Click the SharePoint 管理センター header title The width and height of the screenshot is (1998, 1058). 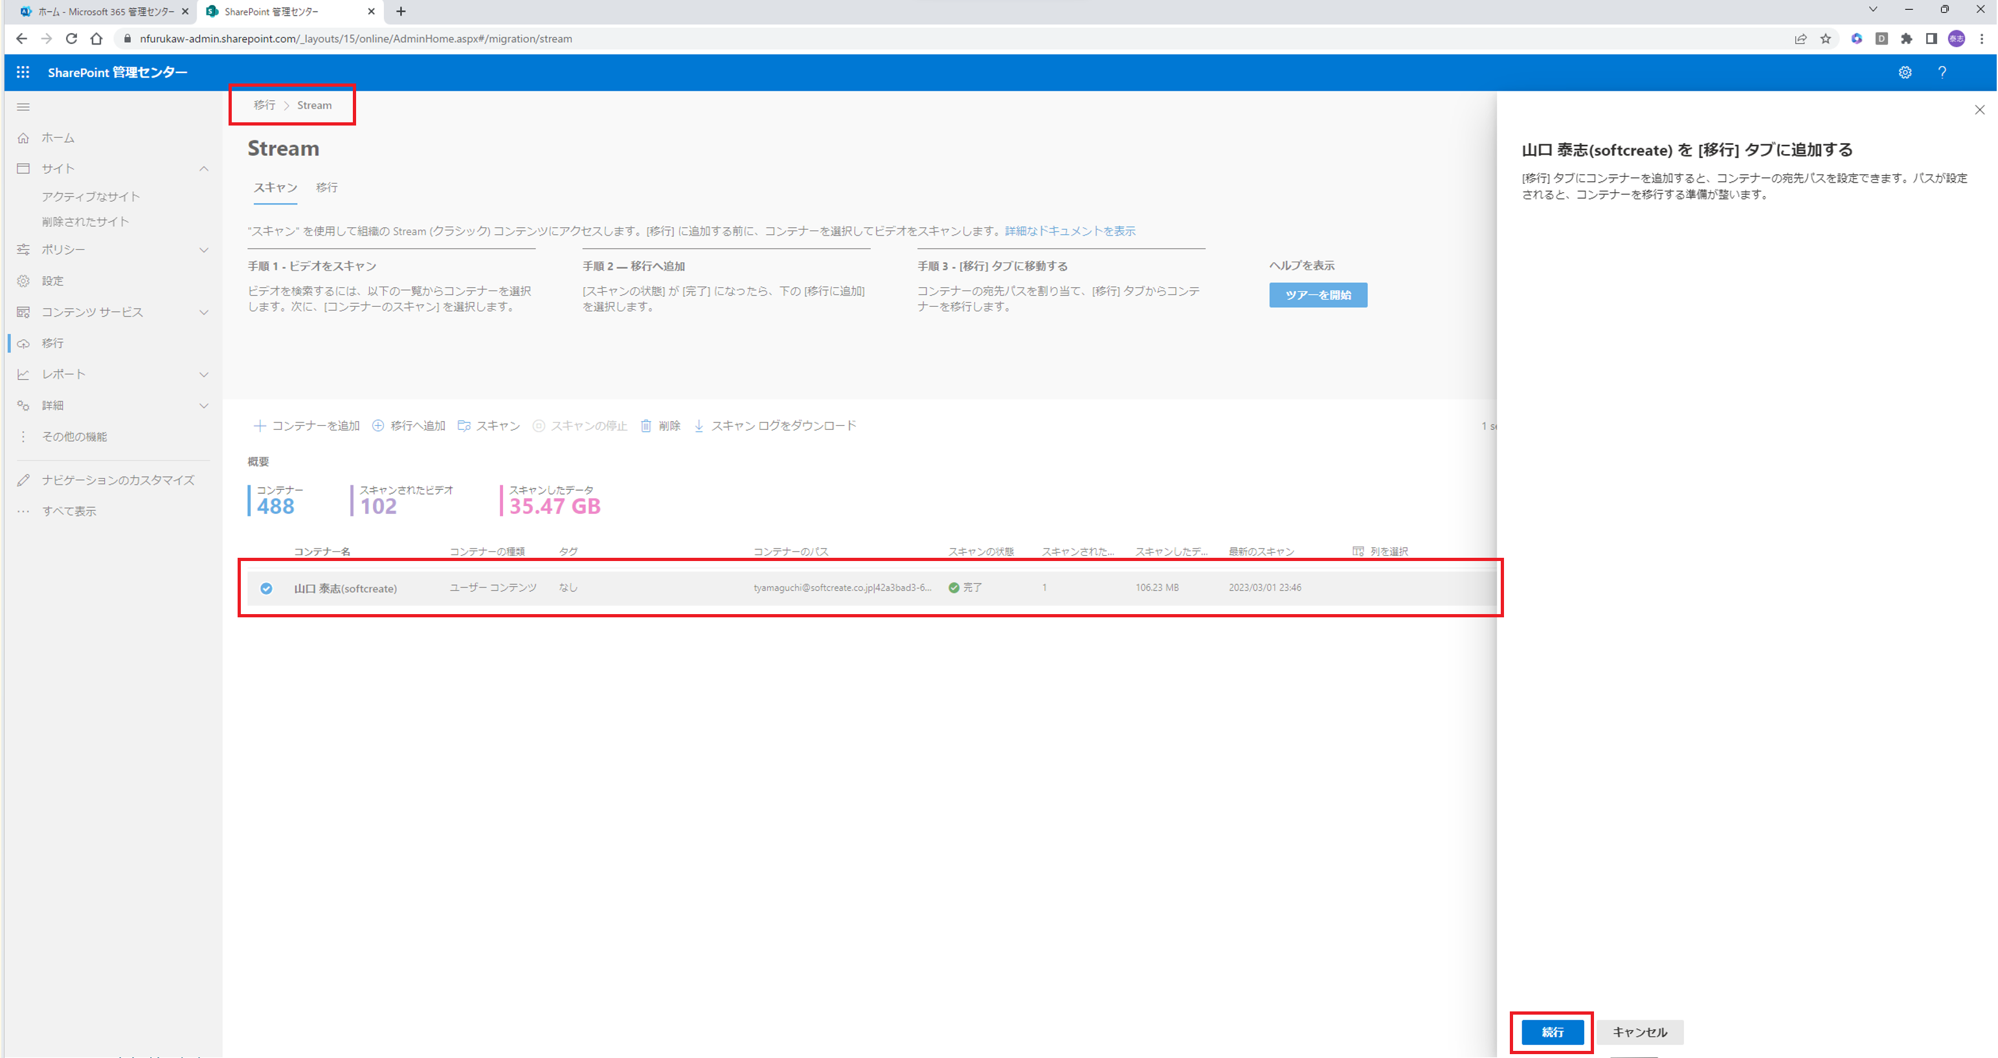(117, 72)
